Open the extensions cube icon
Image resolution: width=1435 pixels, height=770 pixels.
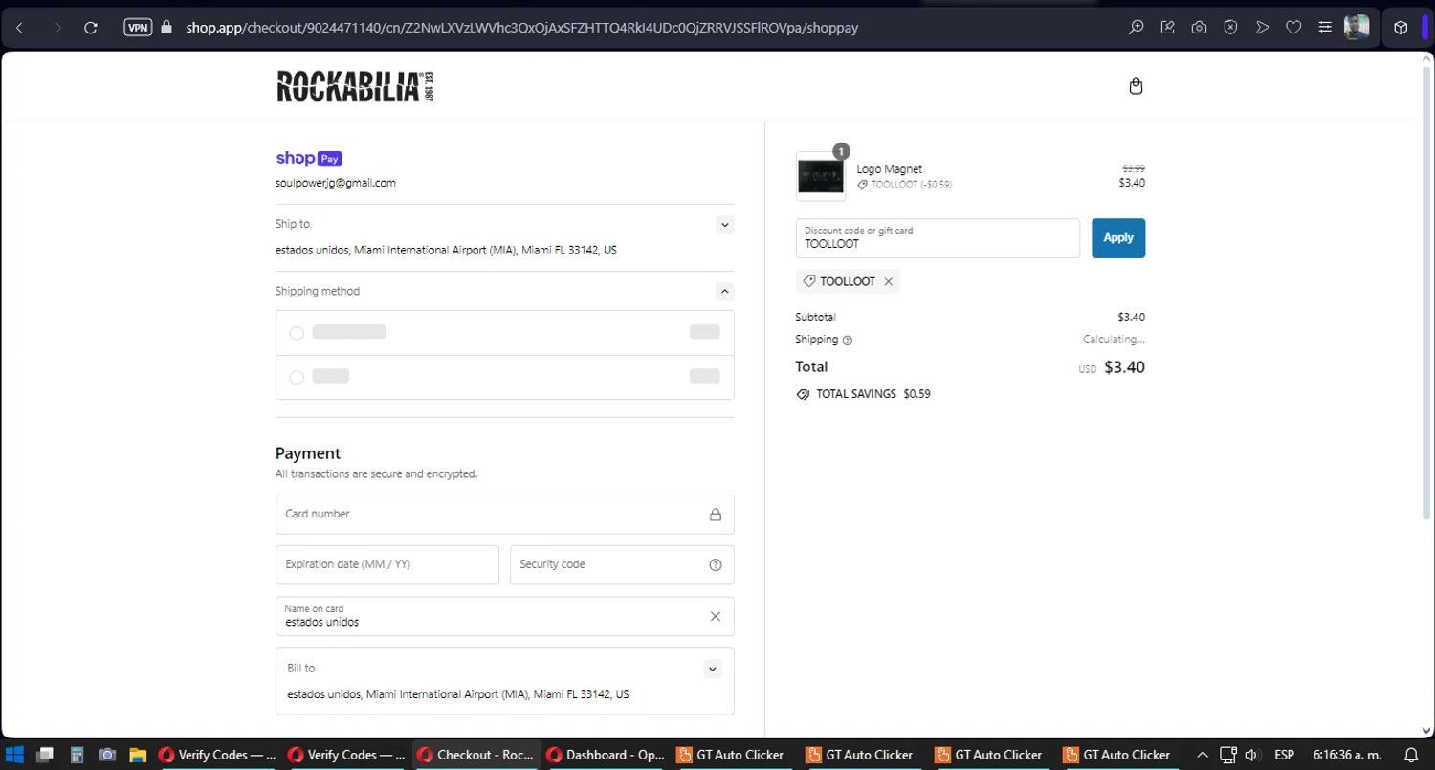click(1401, 28)
